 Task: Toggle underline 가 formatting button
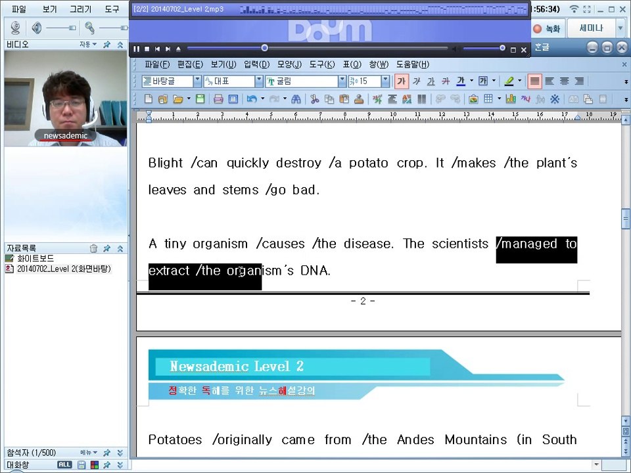[431, 81]
